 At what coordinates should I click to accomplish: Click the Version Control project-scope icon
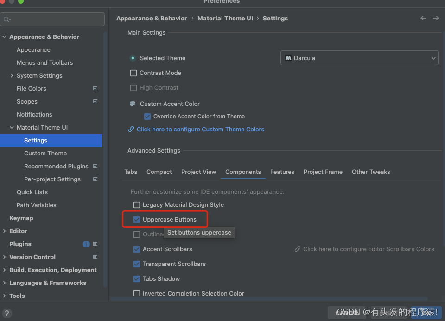[95, 257]
